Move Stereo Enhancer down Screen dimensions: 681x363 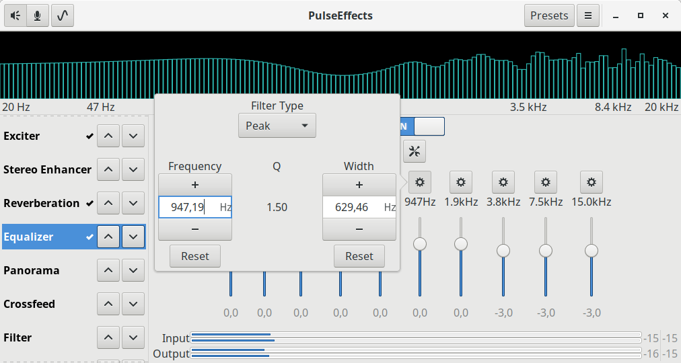pyautogui.click(x=133, y=169)
